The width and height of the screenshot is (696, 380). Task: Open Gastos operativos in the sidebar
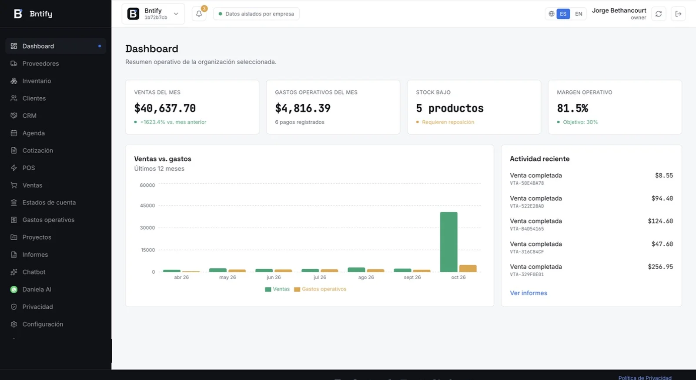tap(56, 220)
